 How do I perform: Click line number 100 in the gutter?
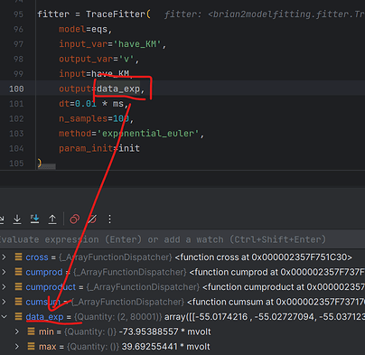[x=16, y=89]
